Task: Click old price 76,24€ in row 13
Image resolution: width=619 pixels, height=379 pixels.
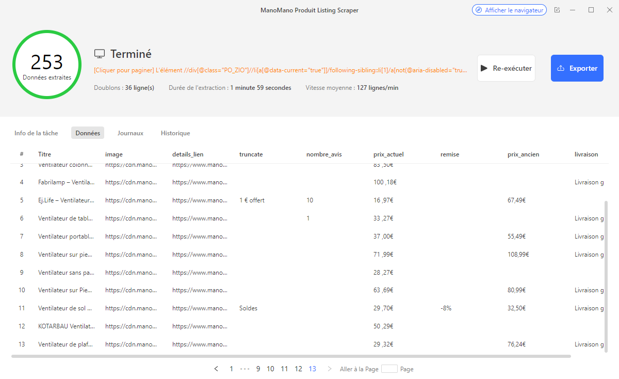Action: [517, 344]
